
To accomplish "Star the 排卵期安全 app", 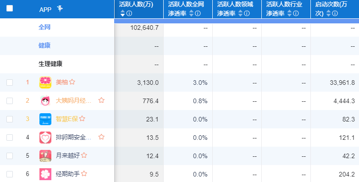I will click(x=101, y=137).
